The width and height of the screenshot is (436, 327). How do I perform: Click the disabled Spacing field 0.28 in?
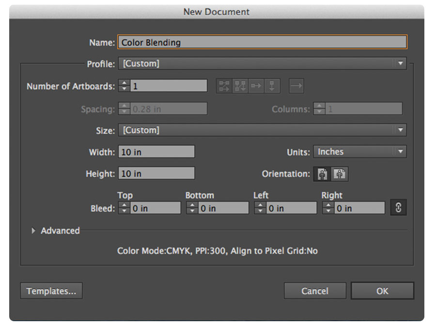click(x=169, y=109)
